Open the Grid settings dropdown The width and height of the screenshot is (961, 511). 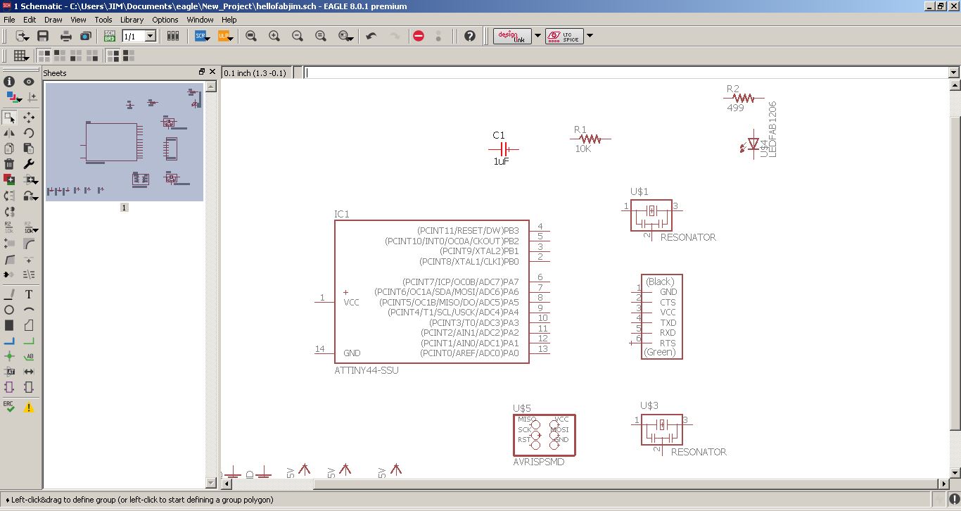coord(21,56)
